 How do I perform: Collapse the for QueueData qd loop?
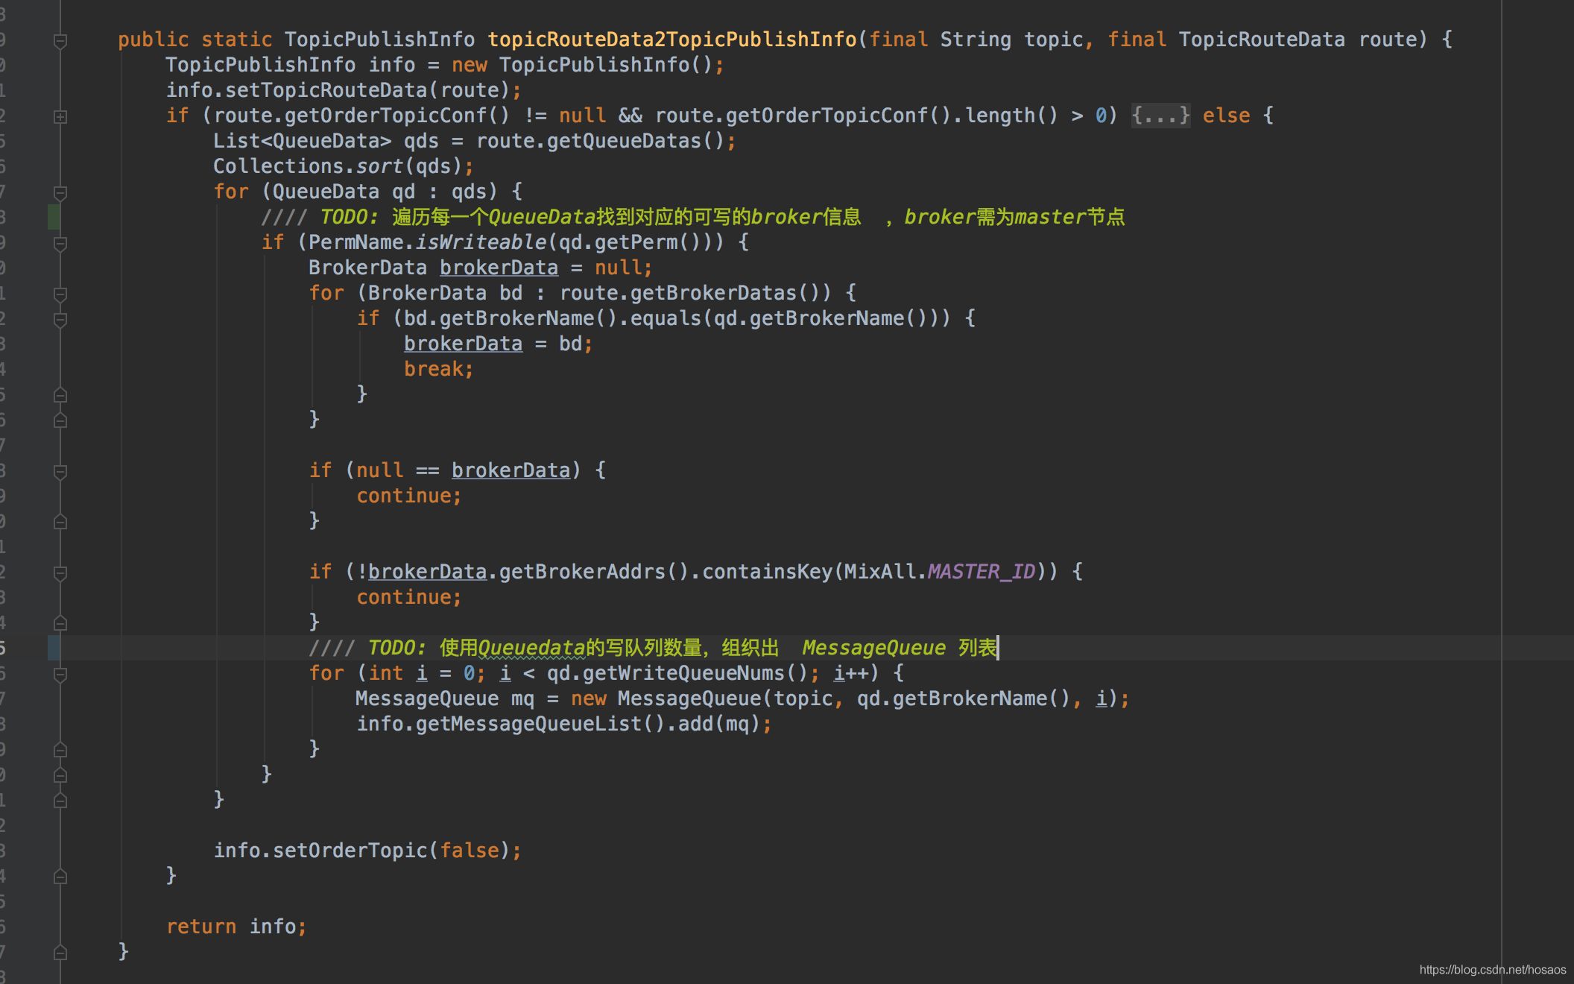60,192
